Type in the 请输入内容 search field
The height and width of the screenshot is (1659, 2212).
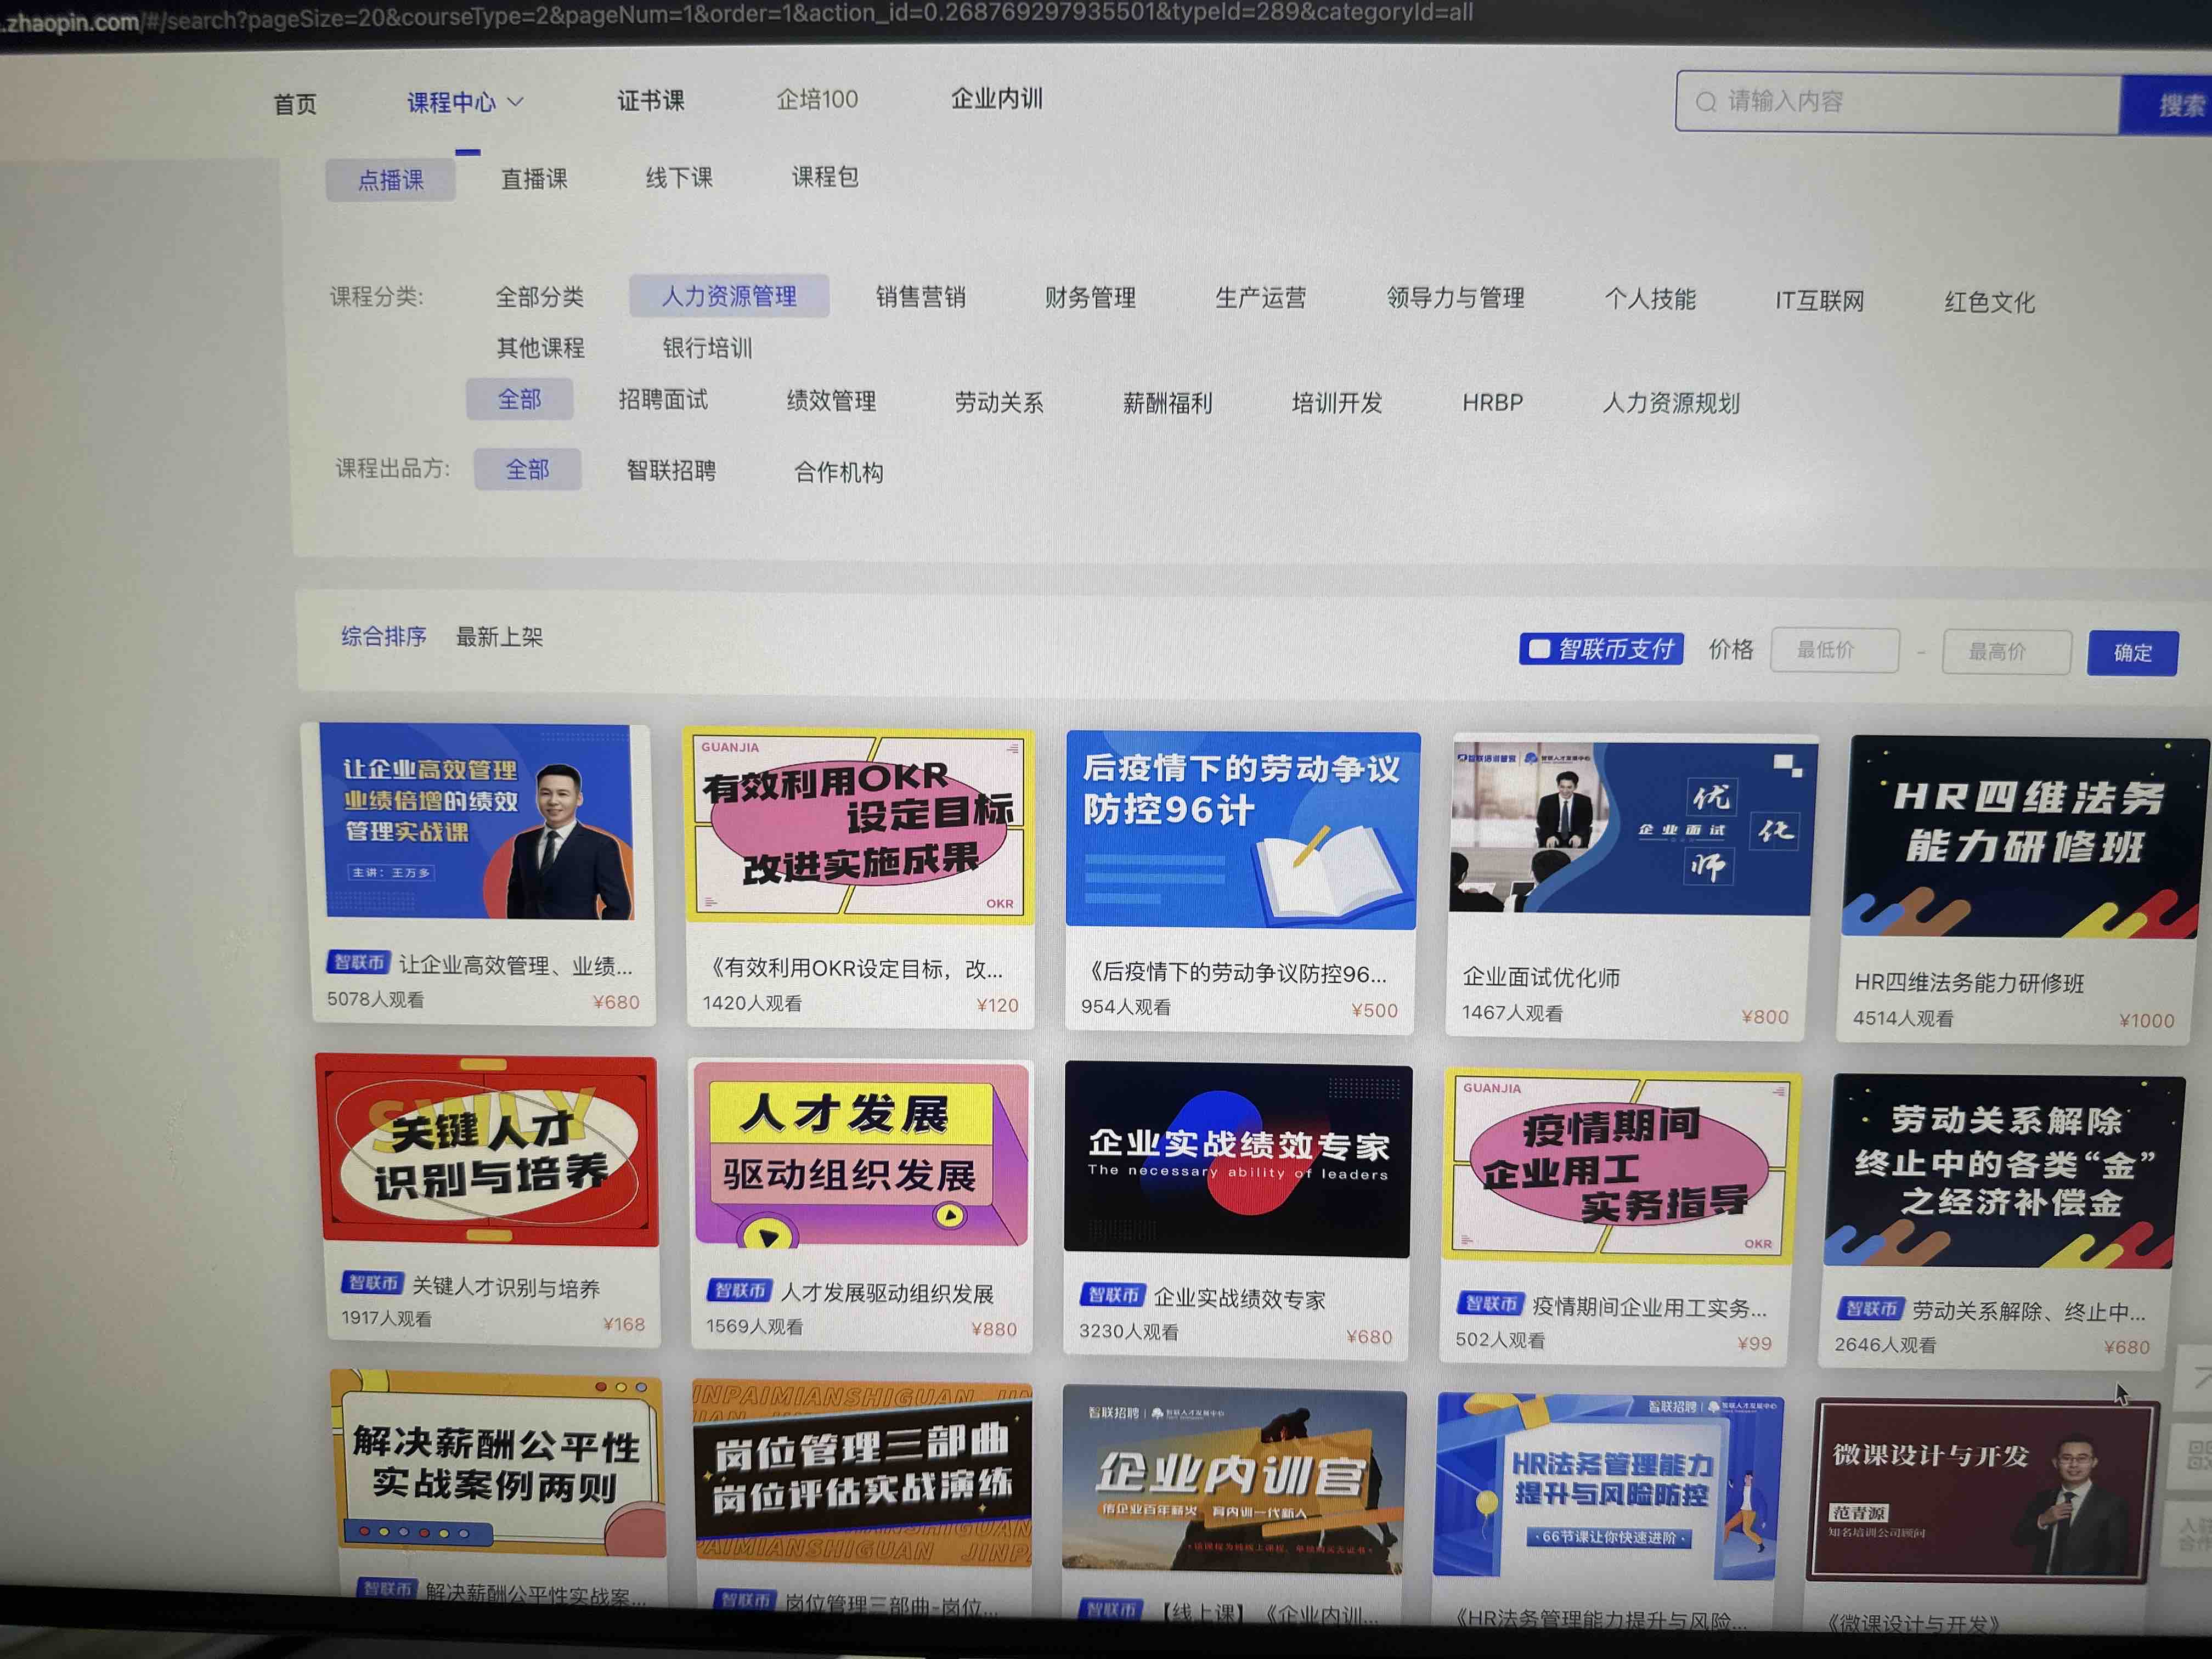point(1899,102)
